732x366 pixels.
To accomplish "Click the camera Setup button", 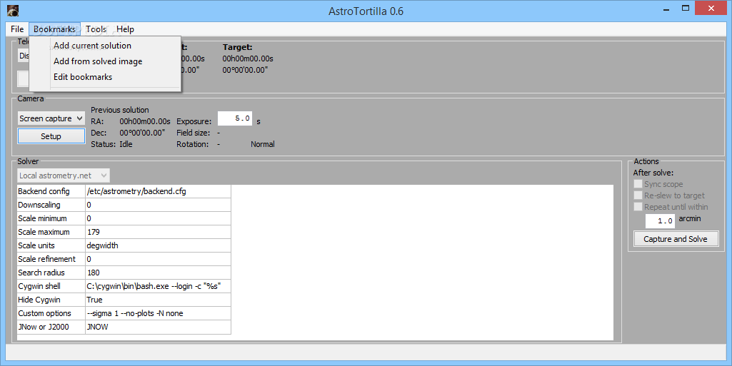I will tap(51, 136).
